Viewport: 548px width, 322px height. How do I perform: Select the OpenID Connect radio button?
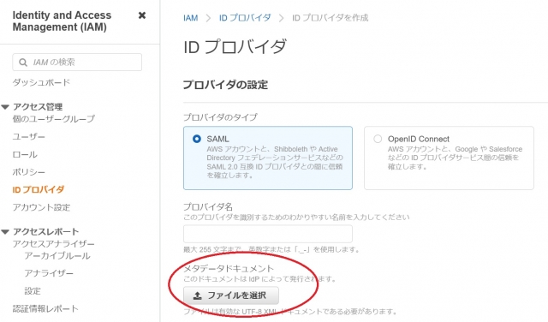click(x=378, y=139)
